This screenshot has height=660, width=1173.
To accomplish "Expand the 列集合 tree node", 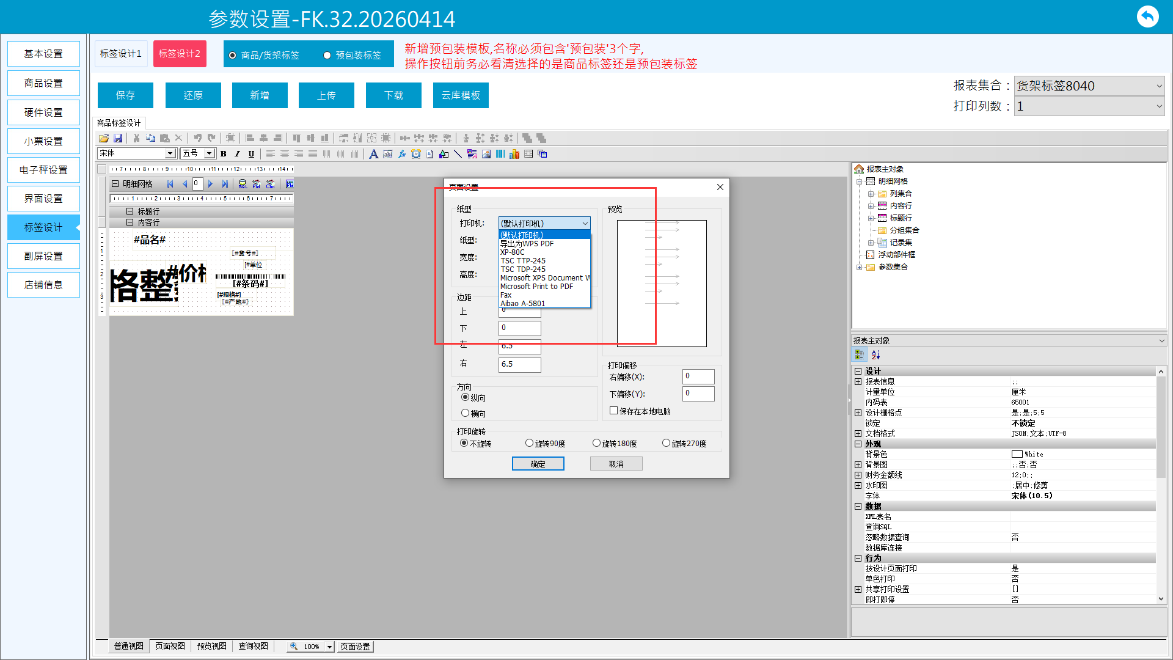I will [x=871, y=194].
